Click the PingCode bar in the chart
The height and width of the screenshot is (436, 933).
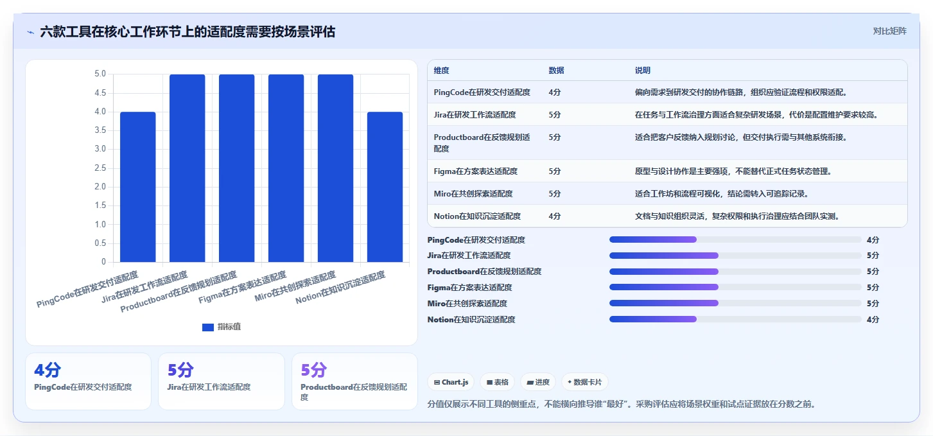click(138, 187)
